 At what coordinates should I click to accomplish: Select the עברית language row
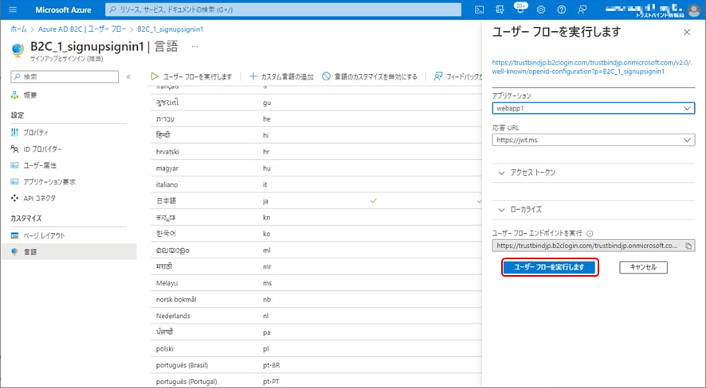point(316,119)
